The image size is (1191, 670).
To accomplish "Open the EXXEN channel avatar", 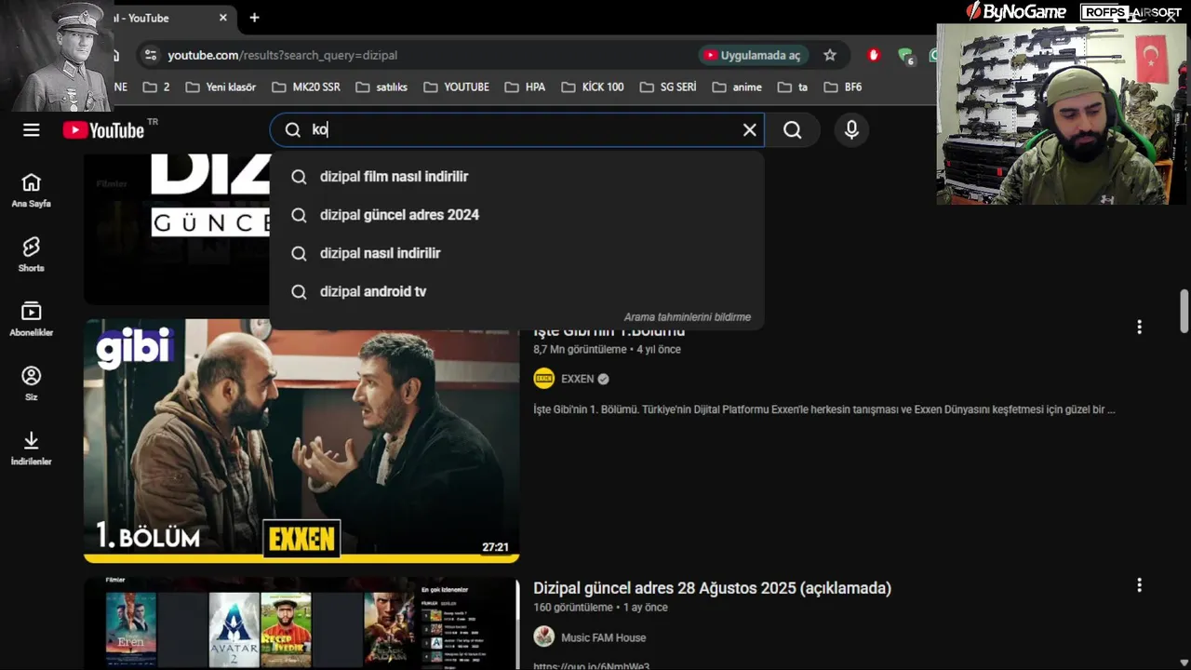I will coord(544,379).
